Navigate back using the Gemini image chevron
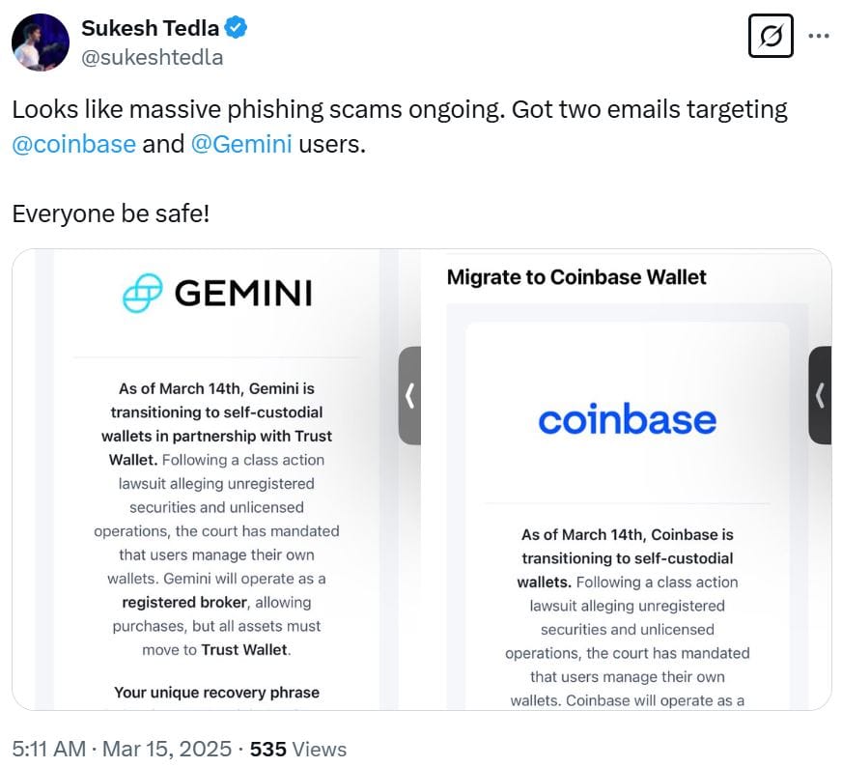 [408, 395]
